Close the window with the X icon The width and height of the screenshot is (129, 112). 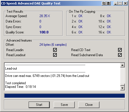pos(125,3)
